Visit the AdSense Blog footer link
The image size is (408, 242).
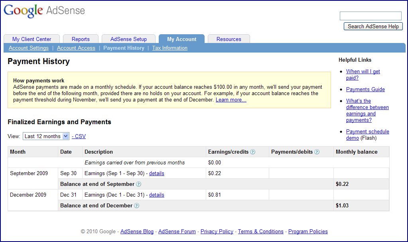pyautogui.click(x=137, y=231)
